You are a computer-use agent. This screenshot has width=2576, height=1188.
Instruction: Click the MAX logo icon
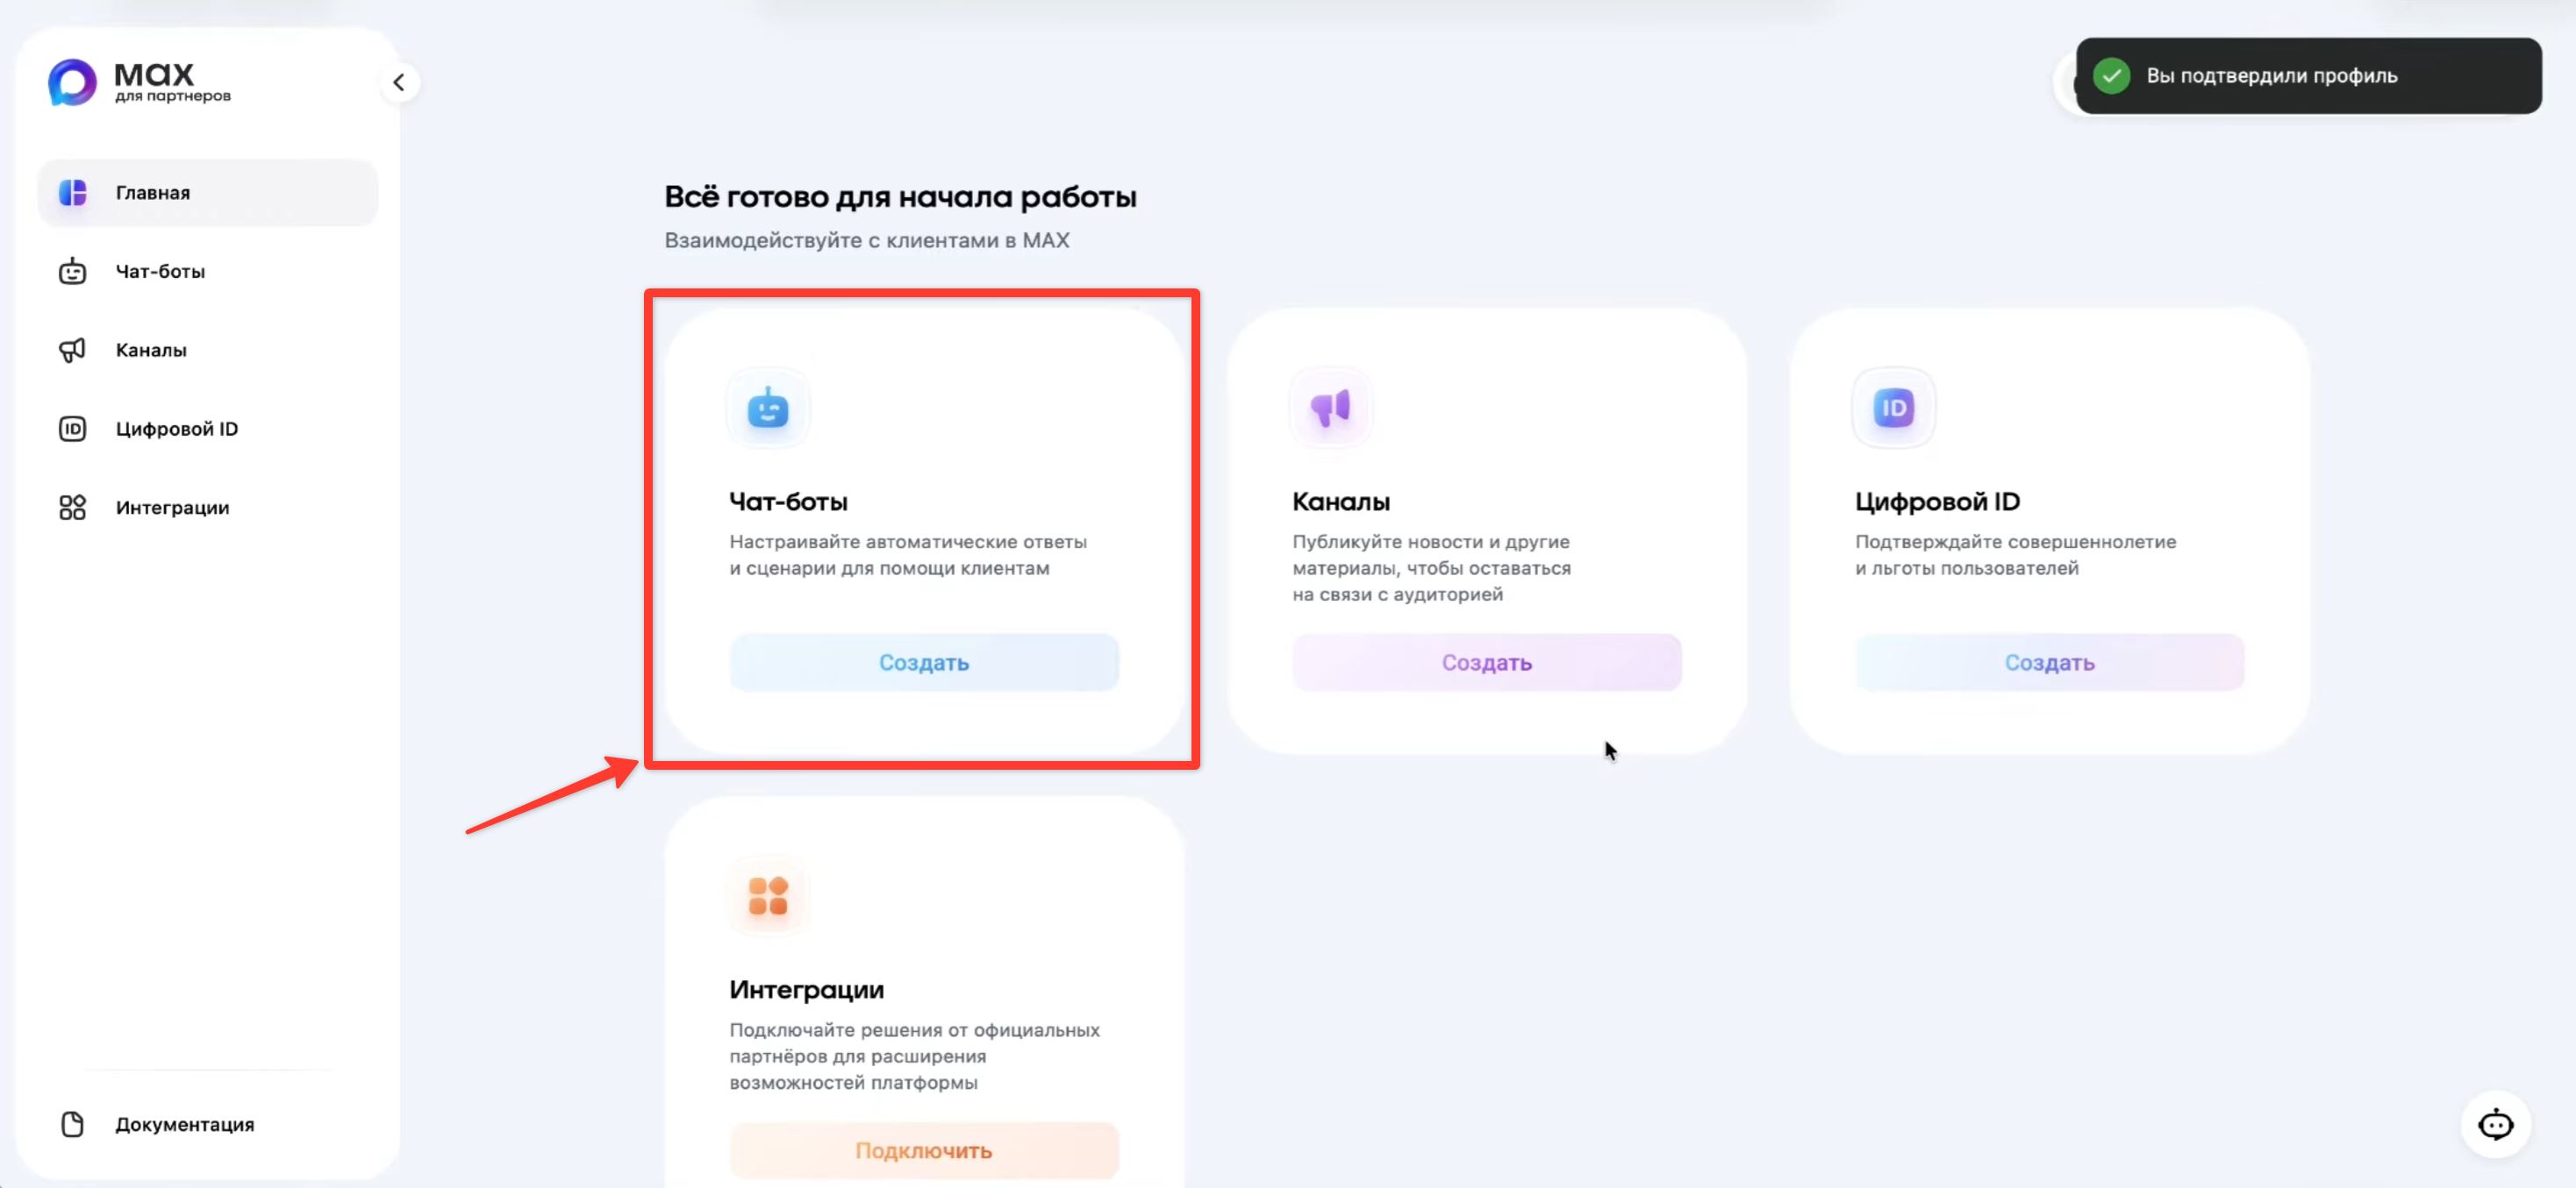pos(72,82)
